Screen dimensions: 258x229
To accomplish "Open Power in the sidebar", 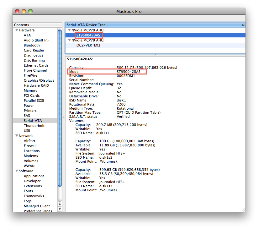I will (29, 106).
